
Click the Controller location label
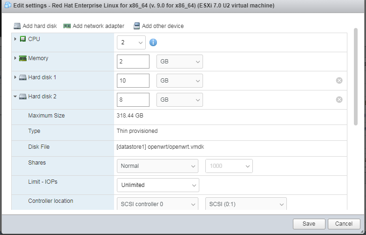[x=51, y=201]
